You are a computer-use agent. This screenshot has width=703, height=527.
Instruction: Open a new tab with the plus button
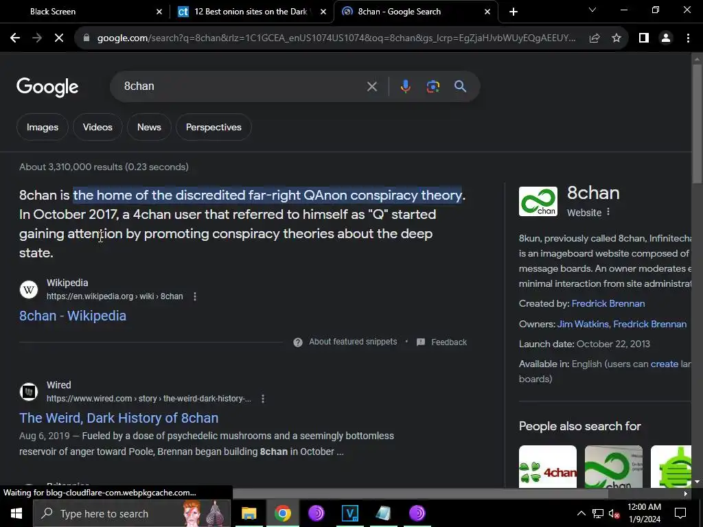click(514, 12)
